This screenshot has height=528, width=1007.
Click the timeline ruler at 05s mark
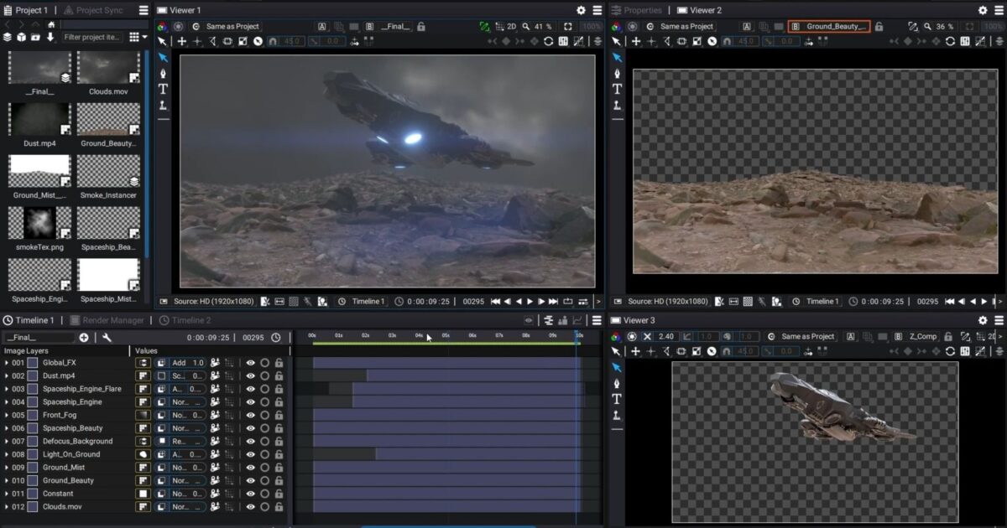point(446,335)
